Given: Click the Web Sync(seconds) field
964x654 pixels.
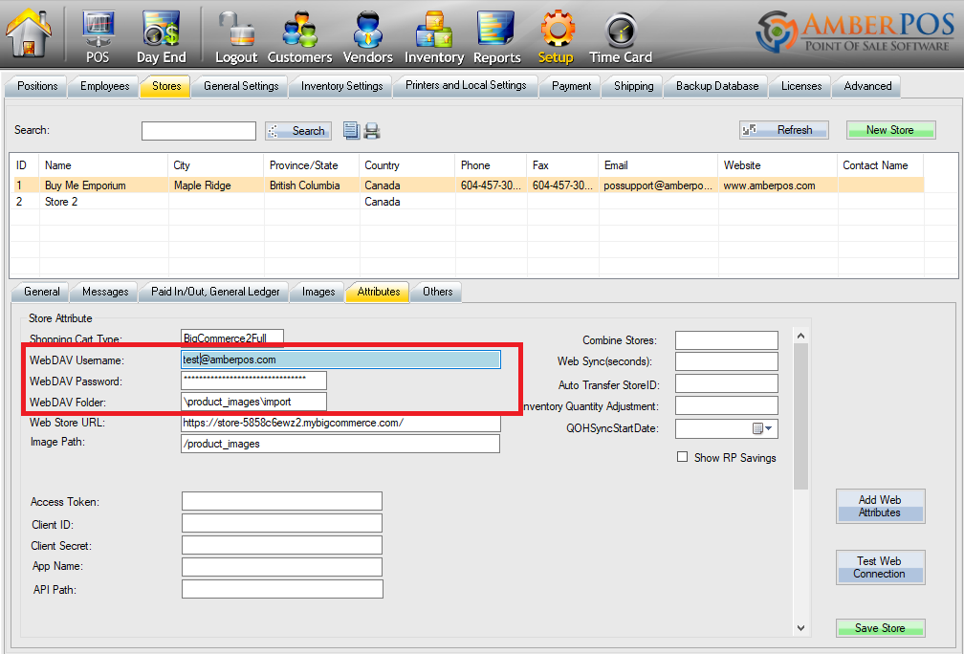Looking at the screenshot, I should point(727,361).
